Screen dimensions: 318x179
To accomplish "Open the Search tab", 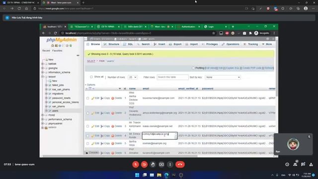I will (144, 44).
